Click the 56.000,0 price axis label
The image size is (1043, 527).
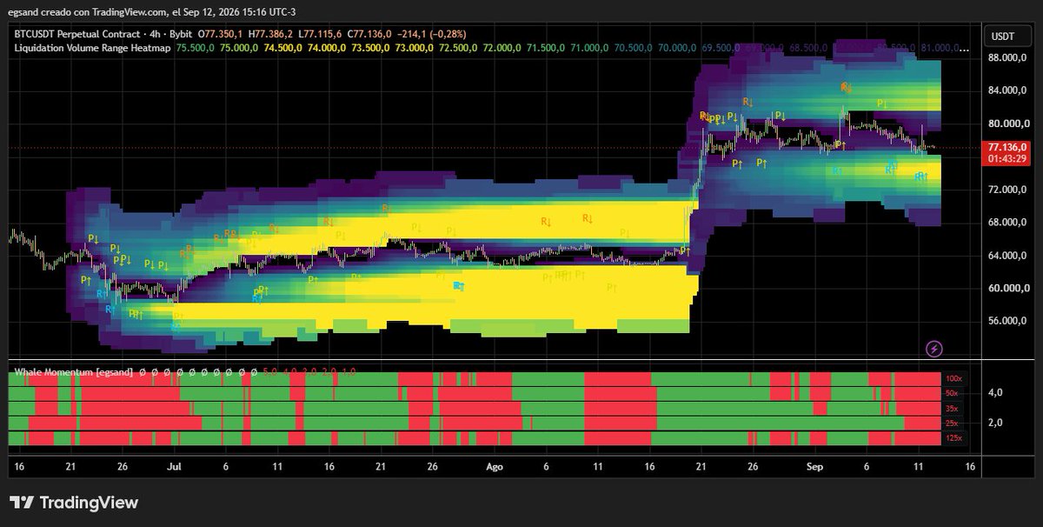[x=1009, y=321]
